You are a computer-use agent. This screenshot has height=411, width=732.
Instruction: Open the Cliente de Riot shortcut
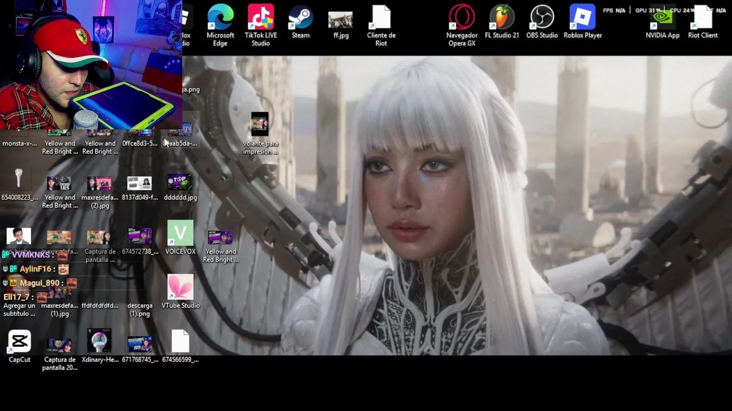[x=381, y=25]
